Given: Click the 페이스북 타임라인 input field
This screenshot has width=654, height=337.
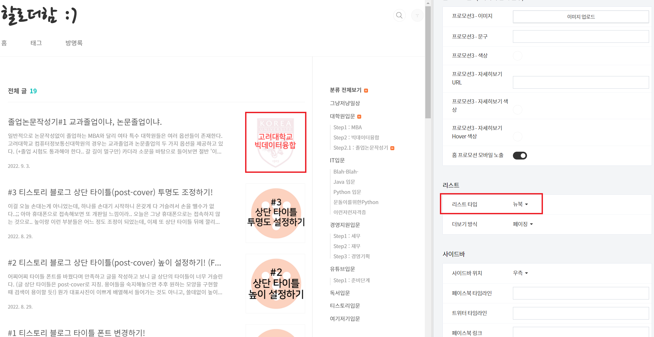Looking at the screenshot, I should coord(580,293).
